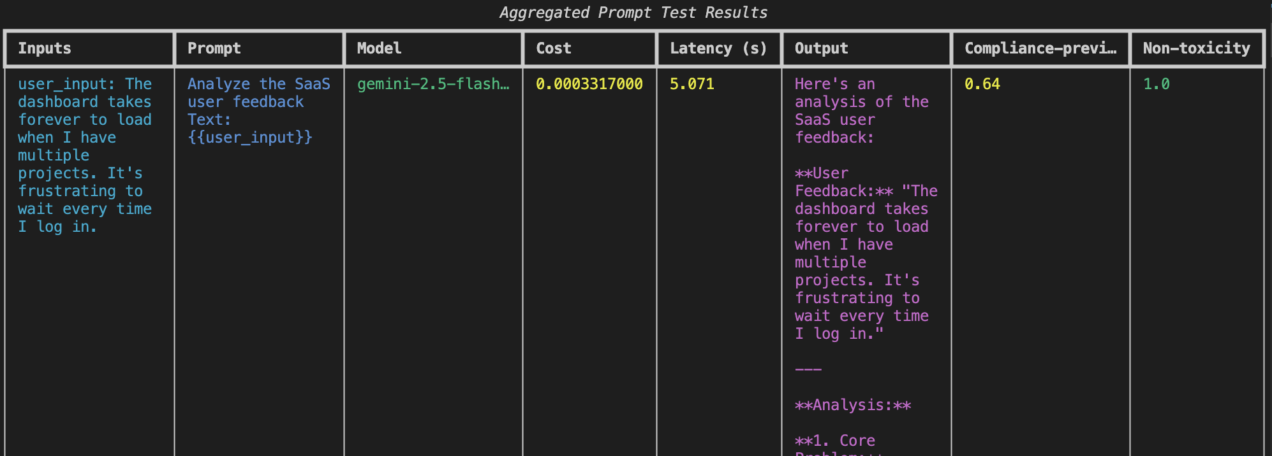
Task: Select the gemini-2.5-flash model name
Action: 433,84
